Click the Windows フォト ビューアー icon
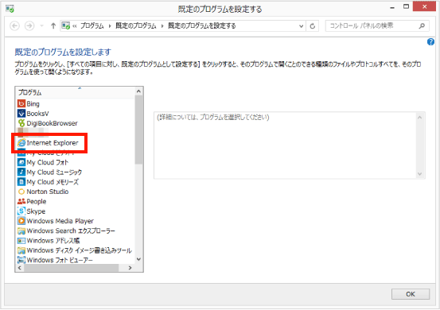 21,260
